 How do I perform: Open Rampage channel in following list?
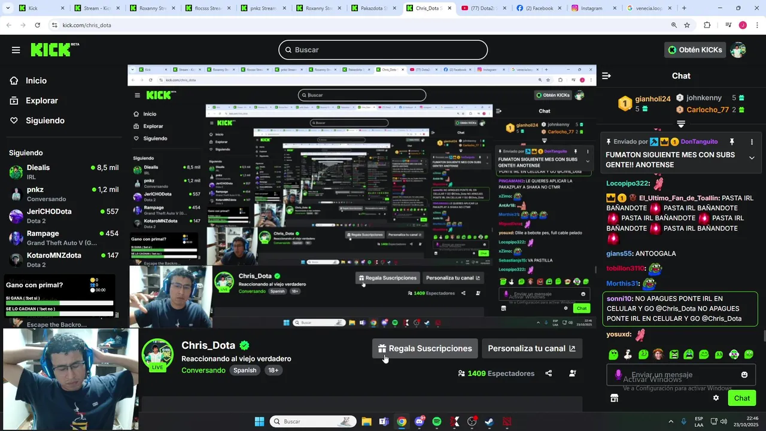pyautogui.click(x=63, y=238)
